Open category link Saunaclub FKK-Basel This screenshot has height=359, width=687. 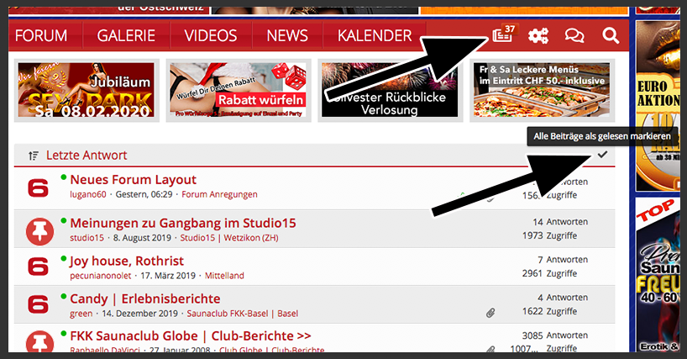[x=228, y=314]
